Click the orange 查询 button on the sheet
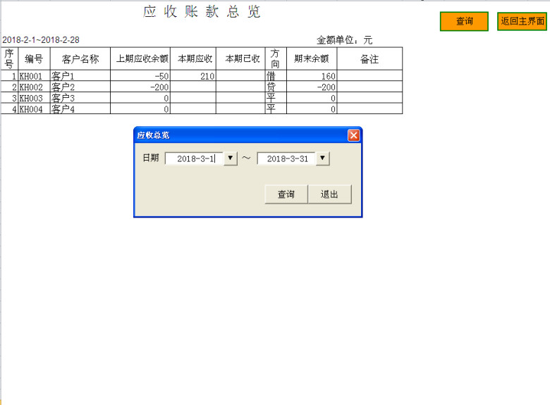 pyautogui.click(x=464, y=21)
